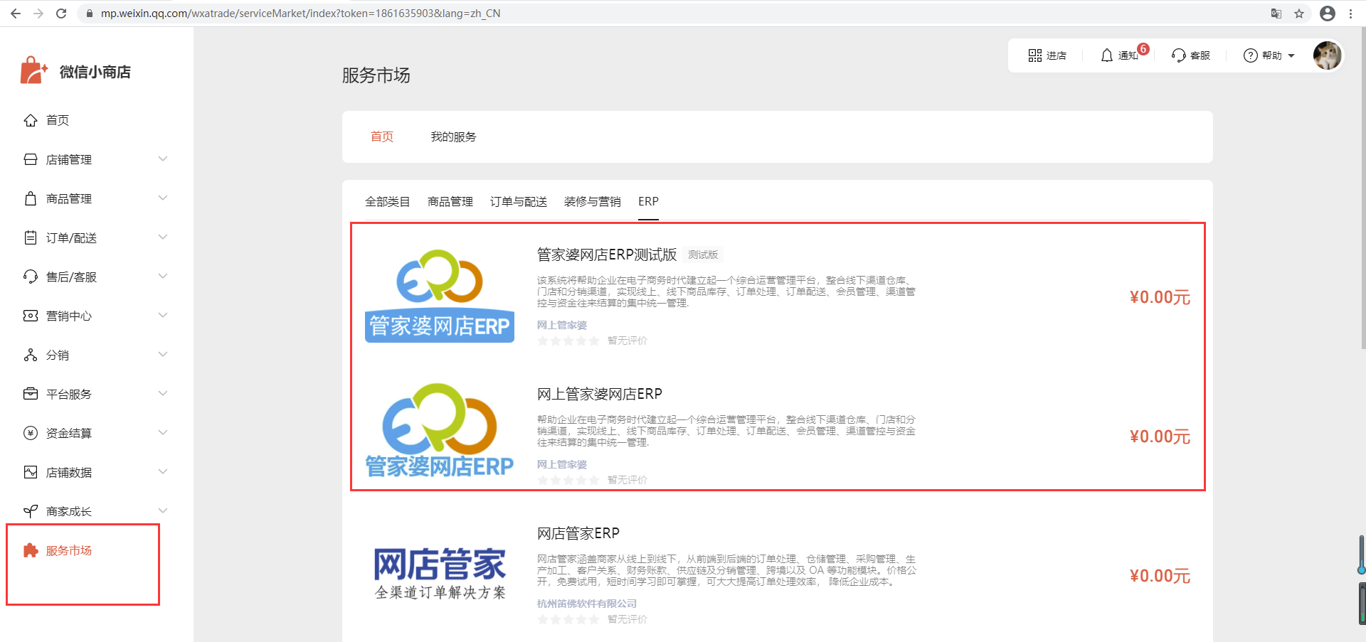Click the 网店管家 logo thumbnail
Image resolution: width=1366 pixels, height=642 pixels.
[440, 573]
